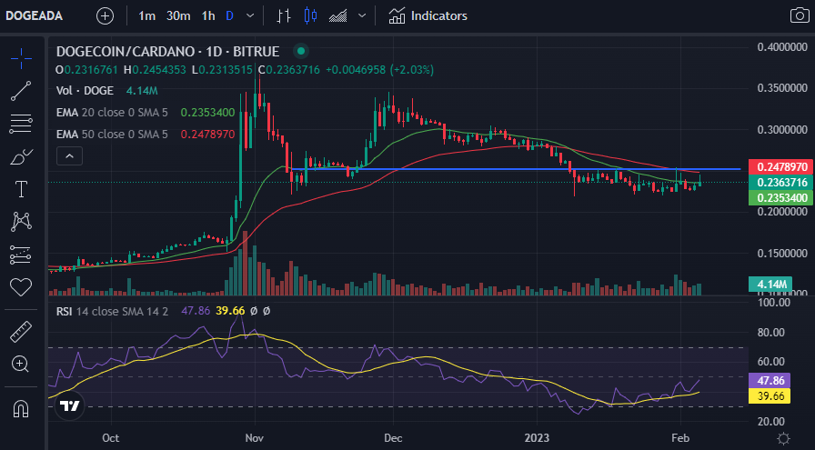Select the RSI 14 close indicator legend
Screen dimensions: 815x450
point(112,311)
